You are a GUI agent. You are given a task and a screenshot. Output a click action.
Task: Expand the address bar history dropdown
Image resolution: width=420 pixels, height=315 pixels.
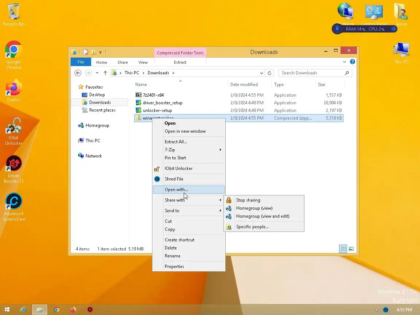pyautogui.click(x=261, y=73)
